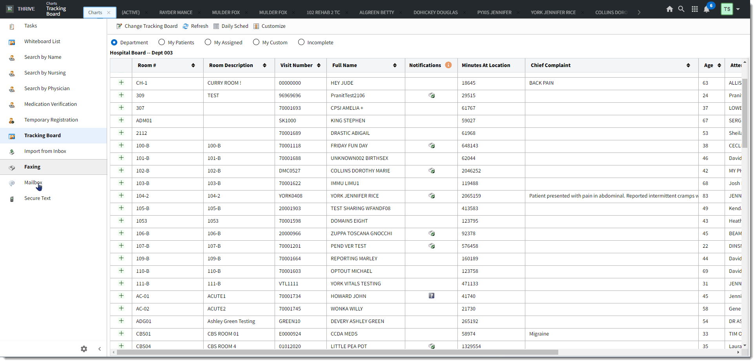Switch to the RAYDER MANCE tab
The width and height of the screenshot is (756, 363).
click(x=176, y=13)
